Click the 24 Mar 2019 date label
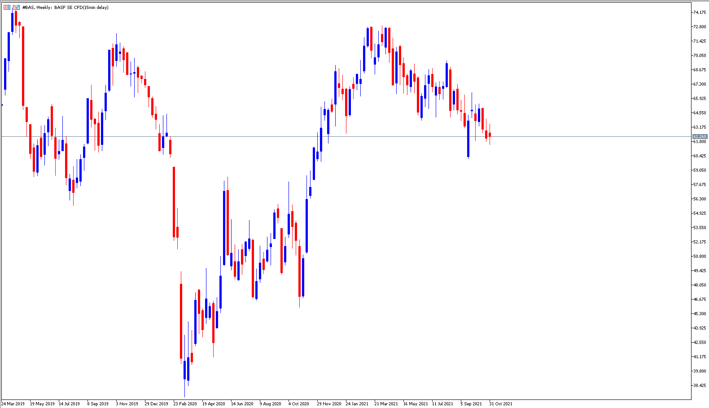 [x=13, y=404]
